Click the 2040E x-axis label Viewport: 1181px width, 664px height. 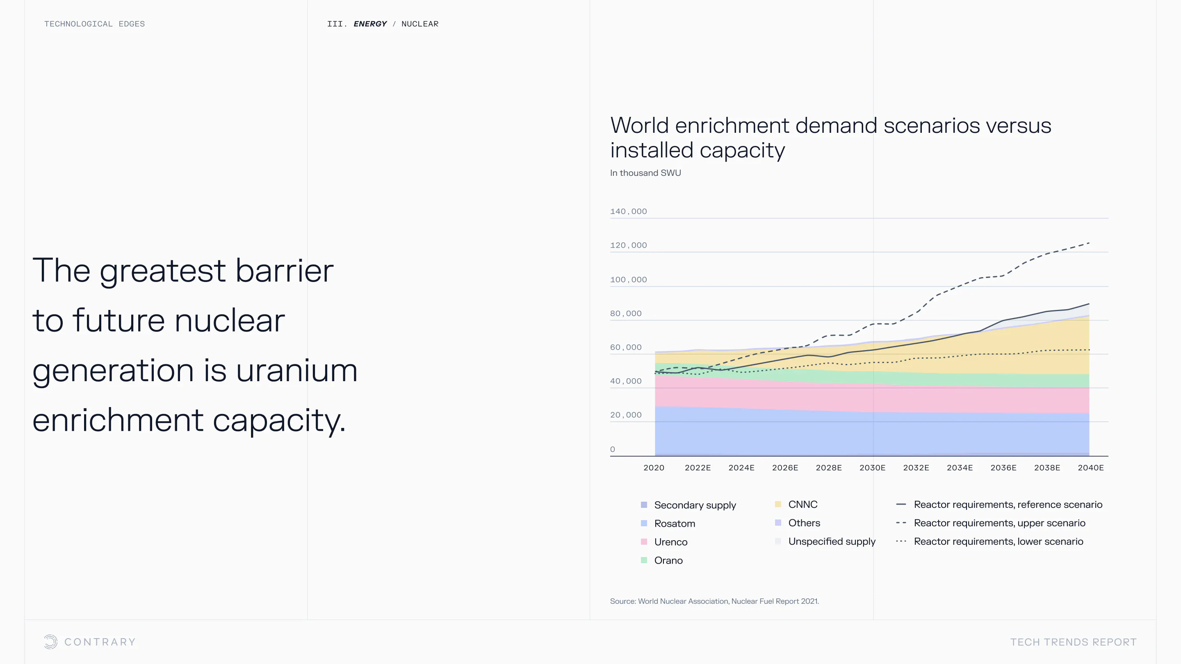pyautogui.click(x=1090, y=467)
